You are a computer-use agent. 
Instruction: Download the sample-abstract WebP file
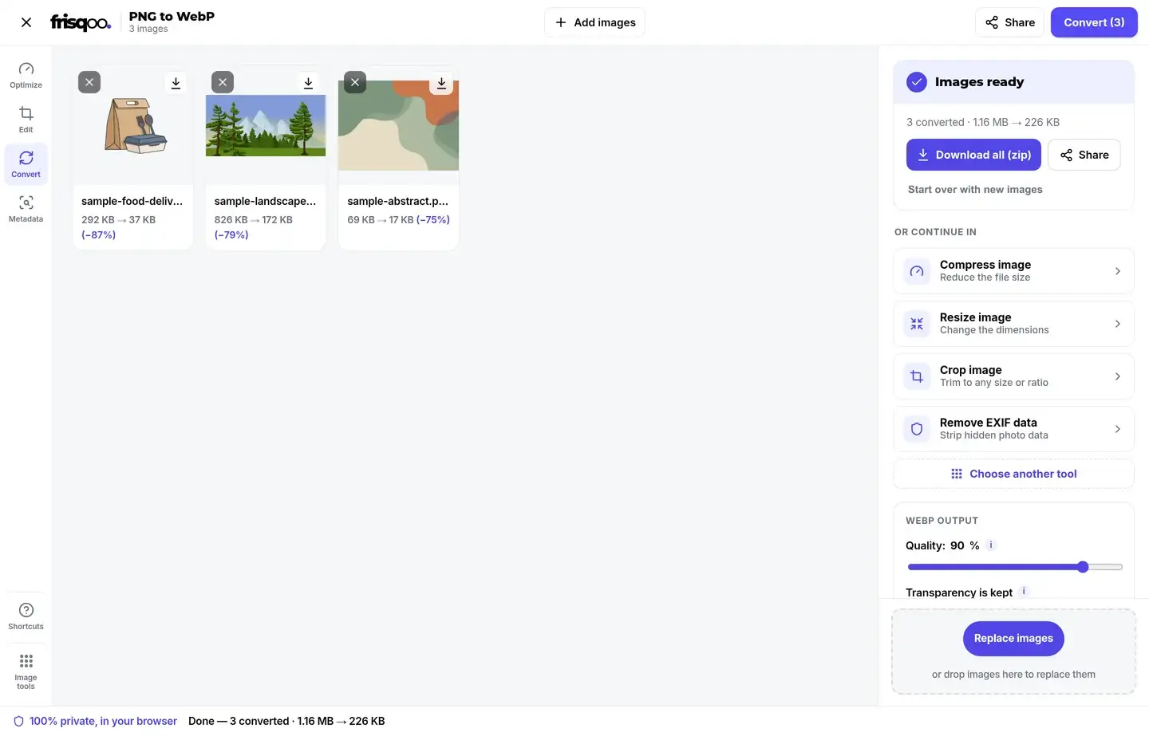441,82
